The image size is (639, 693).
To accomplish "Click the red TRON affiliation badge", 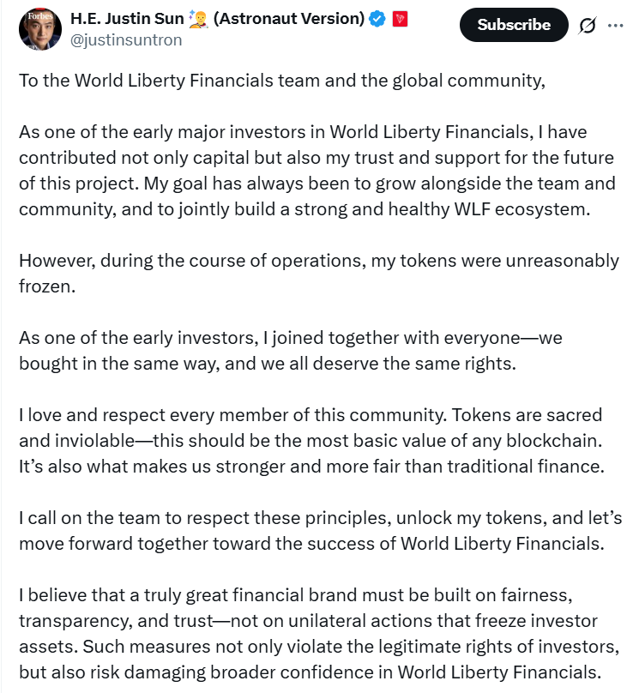I will (400, 19).
